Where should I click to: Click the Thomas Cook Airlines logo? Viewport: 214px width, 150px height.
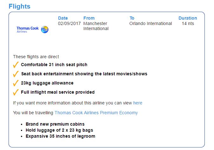click(32, 30)
